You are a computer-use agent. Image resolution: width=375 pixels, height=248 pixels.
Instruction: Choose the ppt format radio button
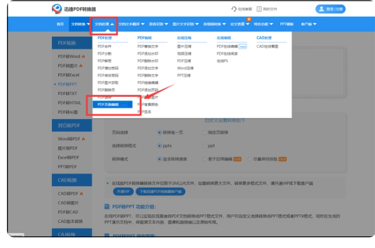[x=205, y=146]
